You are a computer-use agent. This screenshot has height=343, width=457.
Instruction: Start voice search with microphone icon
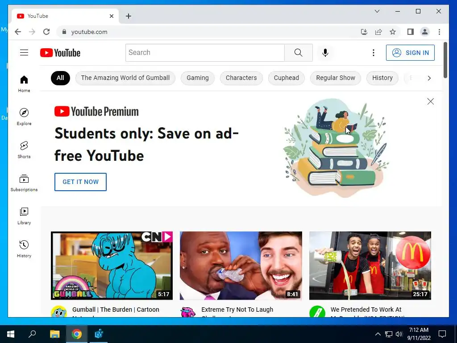point(325,53)
